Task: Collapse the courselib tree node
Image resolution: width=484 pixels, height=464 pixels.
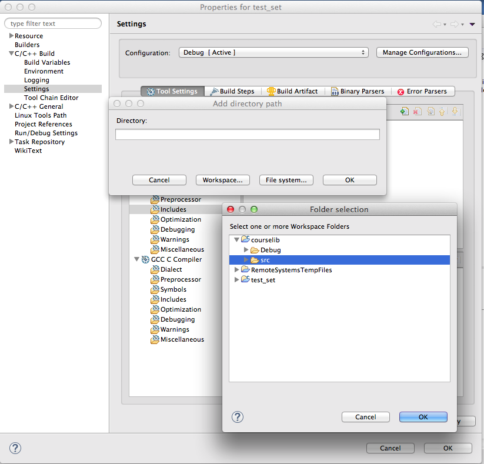Action: [x=236, y=239]
